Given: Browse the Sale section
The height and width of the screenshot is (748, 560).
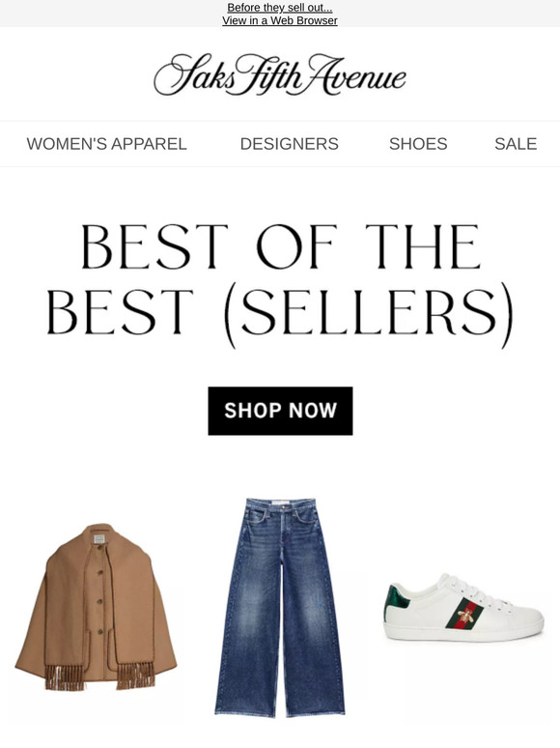Looking at the screenshot, I should (x=516, y=144).
